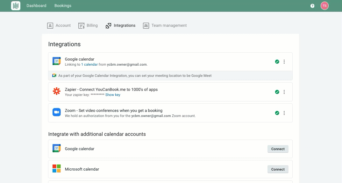Image resolution: width=342 pixels, height=183 pixels.
Task: Connect a Microsoft calendar
Action: [x=278, y=169]
